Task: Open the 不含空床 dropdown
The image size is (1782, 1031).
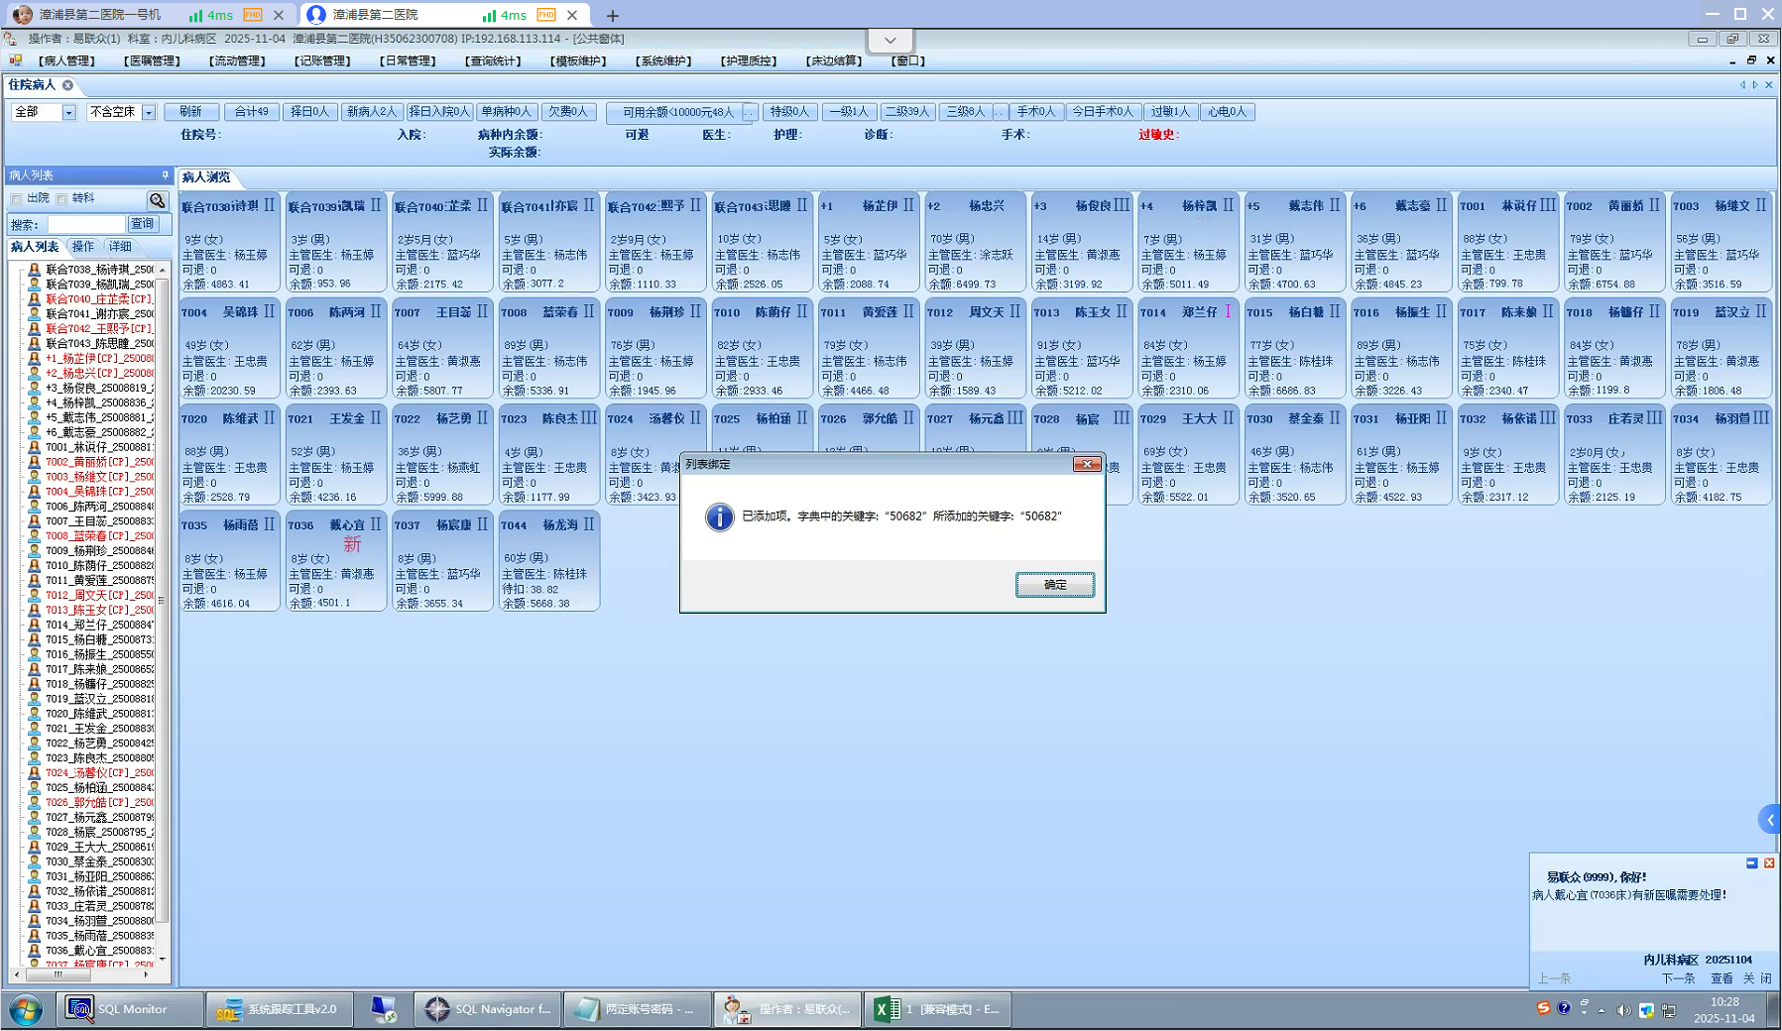Action: click(149, 113)
